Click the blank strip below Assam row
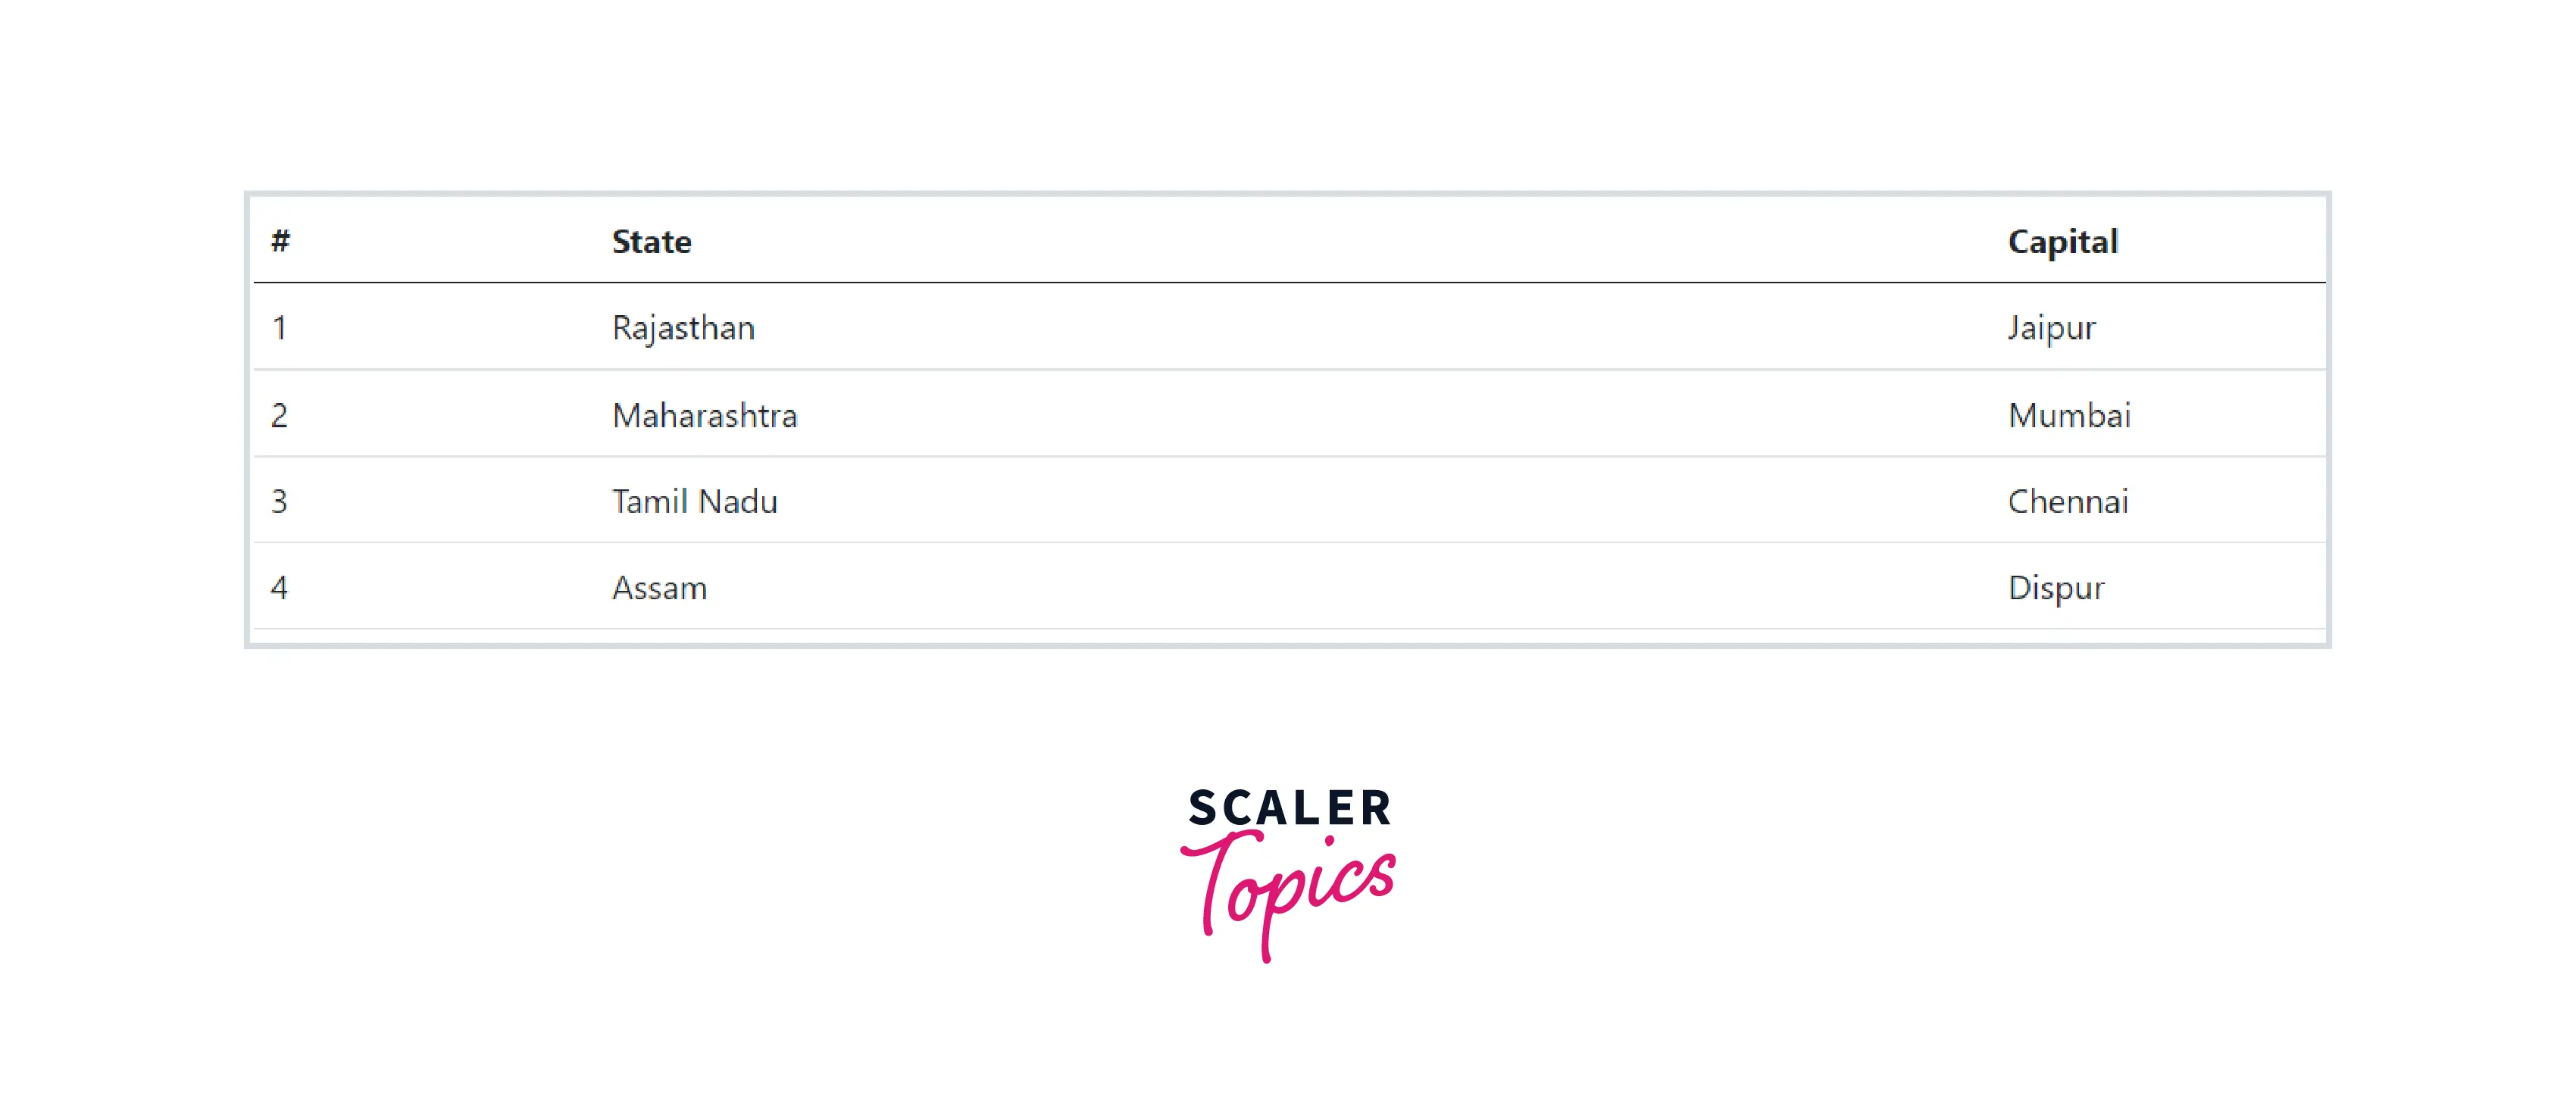Screen dimensions: 2576x1109 click(1288, 636)
